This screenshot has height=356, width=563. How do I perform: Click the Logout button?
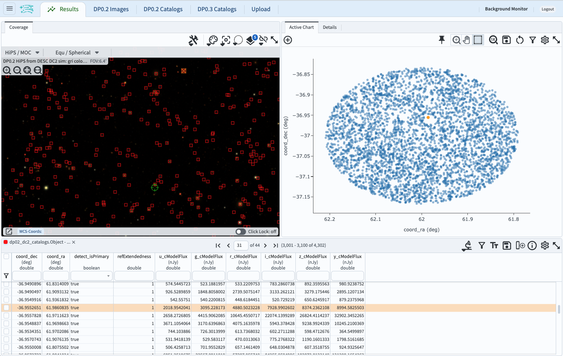click(547, 9)
